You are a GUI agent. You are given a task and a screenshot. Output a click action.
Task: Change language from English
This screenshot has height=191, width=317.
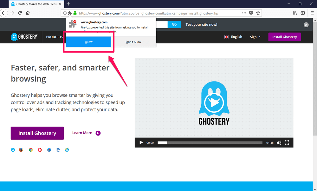point(233,37)
